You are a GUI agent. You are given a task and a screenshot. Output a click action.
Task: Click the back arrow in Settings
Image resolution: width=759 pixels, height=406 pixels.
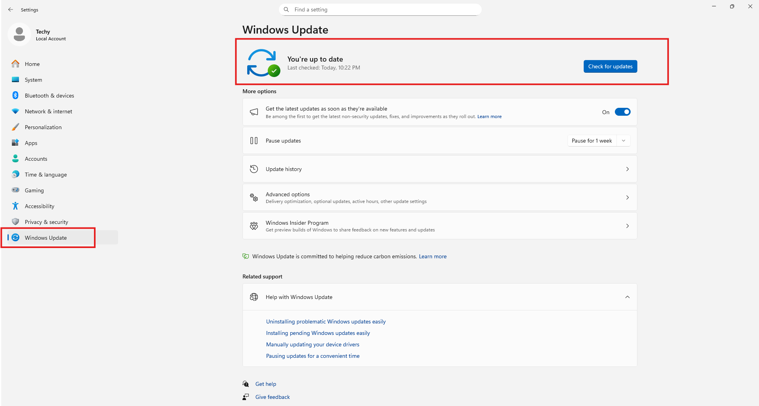point(11,9)
